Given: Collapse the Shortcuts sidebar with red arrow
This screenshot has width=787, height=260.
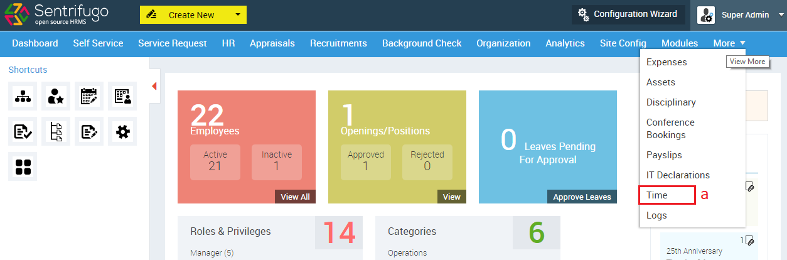Looking at the screenshot, I should [x=154, y=86].
